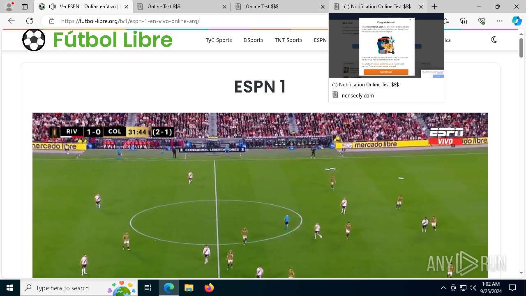Close the first Online Test $$$ tab
The height and width of the screenshot is (296, 526).
click(224, 7)
